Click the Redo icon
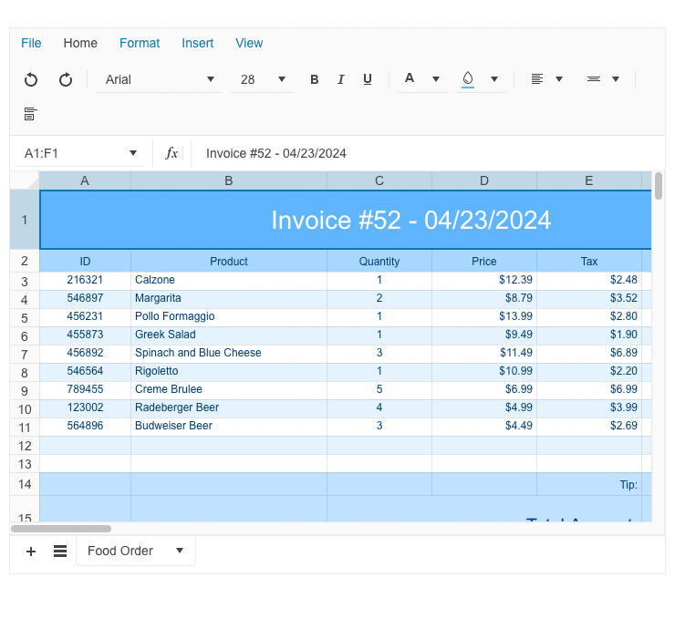The width and height of the screenshot is (675, 629). pyautogui.click(x=66, y=80)
